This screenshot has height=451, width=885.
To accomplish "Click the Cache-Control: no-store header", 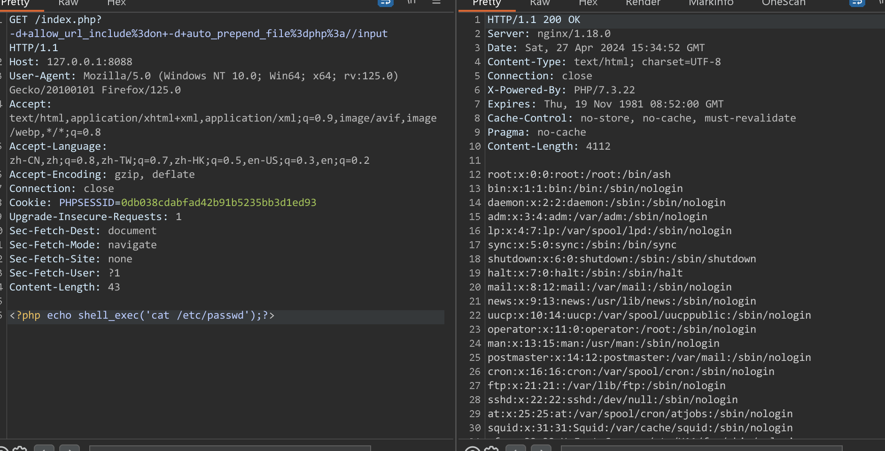I will point(642,118).
